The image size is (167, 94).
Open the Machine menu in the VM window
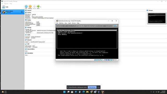[x=61, y=23]
